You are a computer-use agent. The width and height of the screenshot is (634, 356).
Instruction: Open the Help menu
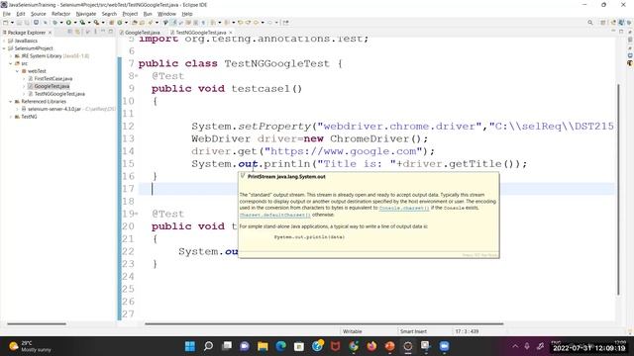(x=187, y=14)
